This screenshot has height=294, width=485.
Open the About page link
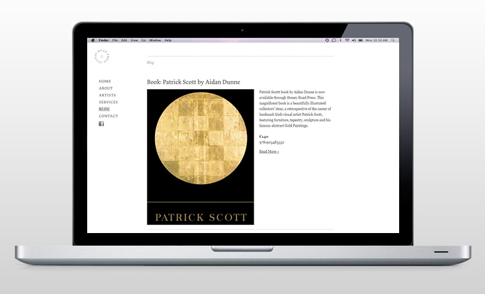pyautogui.click(x=106, y=88)
